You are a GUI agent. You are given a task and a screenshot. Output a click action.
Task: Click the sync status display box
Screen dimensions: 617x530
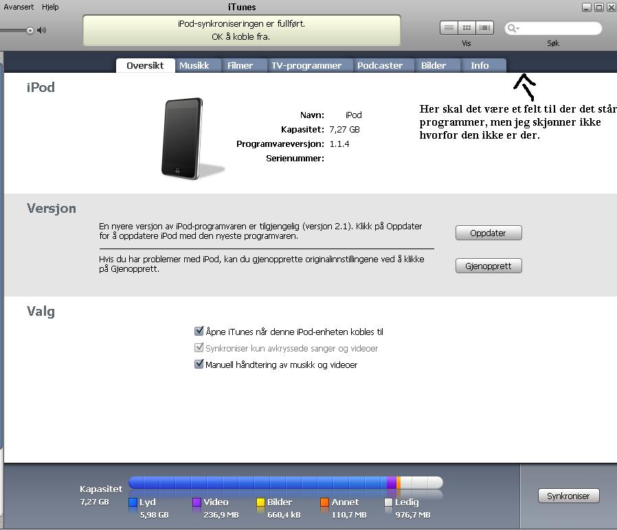(242, 30)
